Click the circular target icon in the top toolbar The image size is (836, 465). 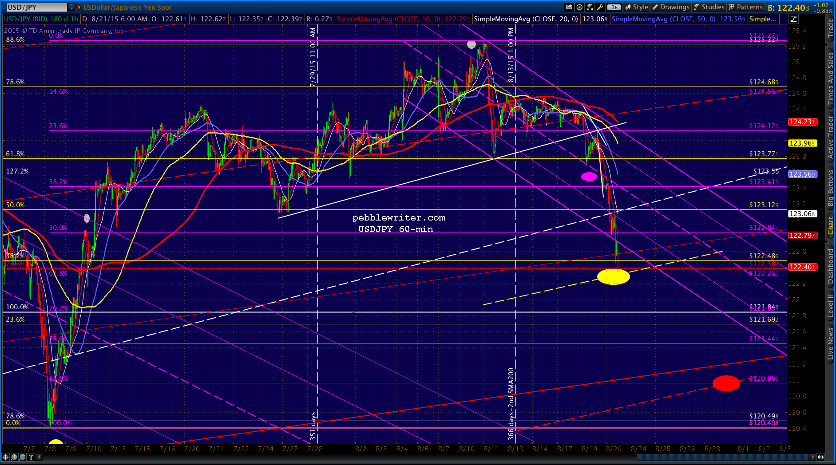pyautogui.click(x=579, y=7)
